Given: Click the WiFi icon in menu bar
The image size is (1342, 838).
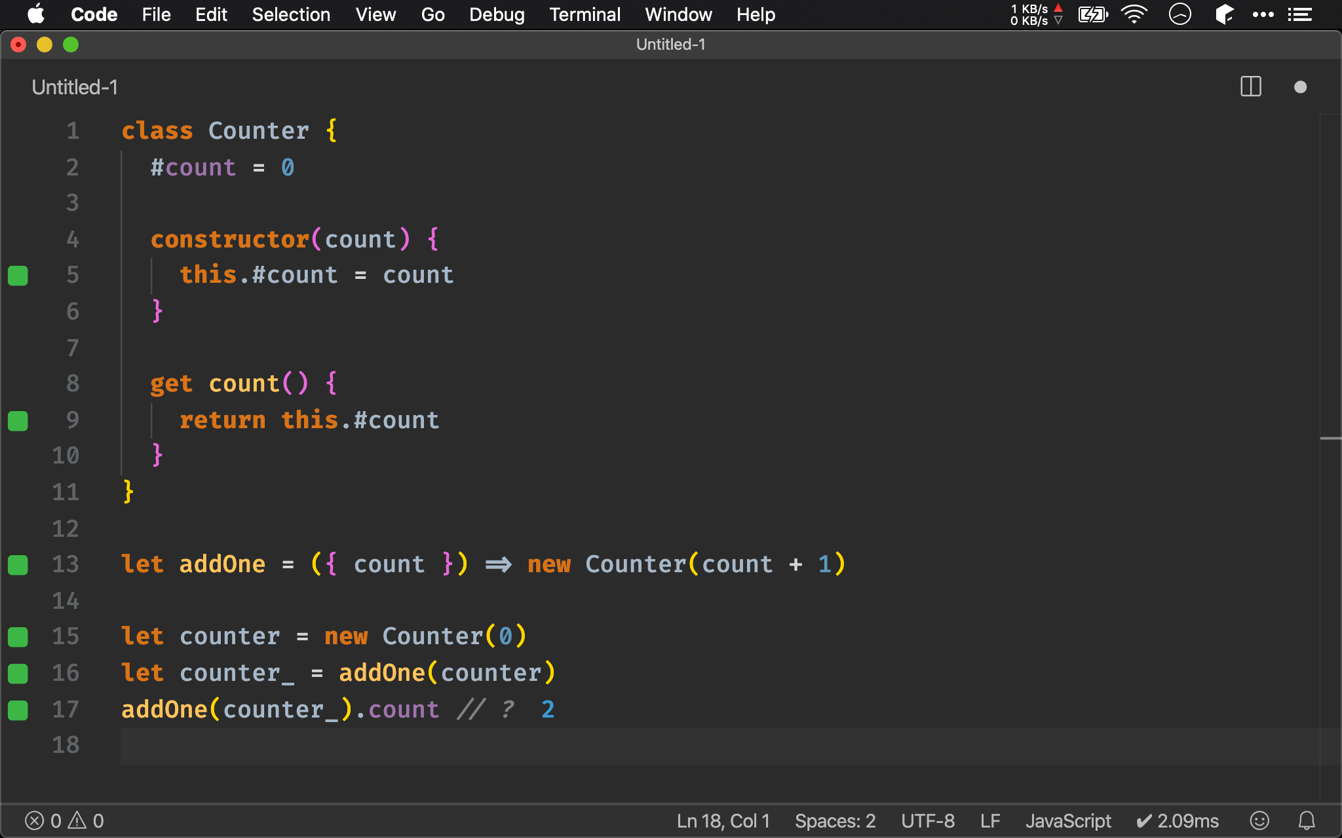Looking at the screenshot, I should tap(1135, 14).
